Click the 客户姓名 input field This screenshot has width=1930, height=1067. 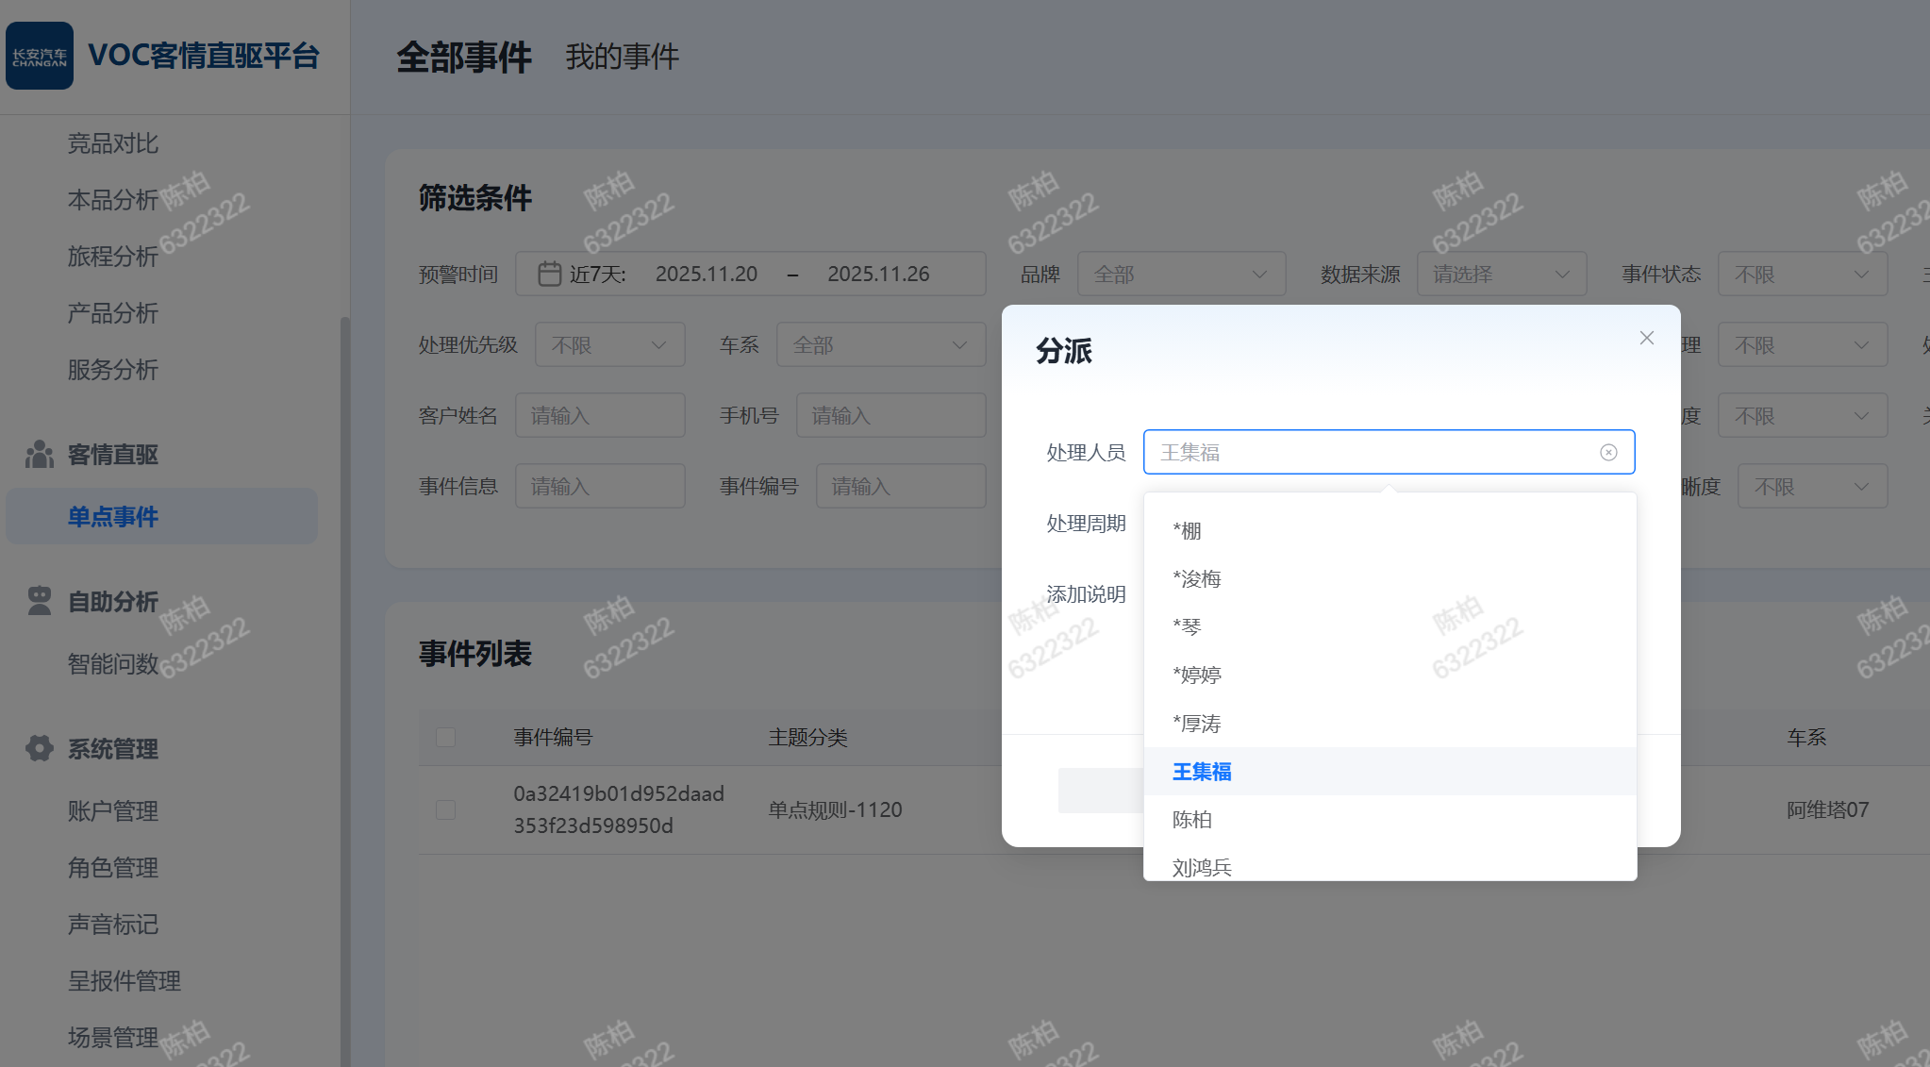(x=600, y=415)
